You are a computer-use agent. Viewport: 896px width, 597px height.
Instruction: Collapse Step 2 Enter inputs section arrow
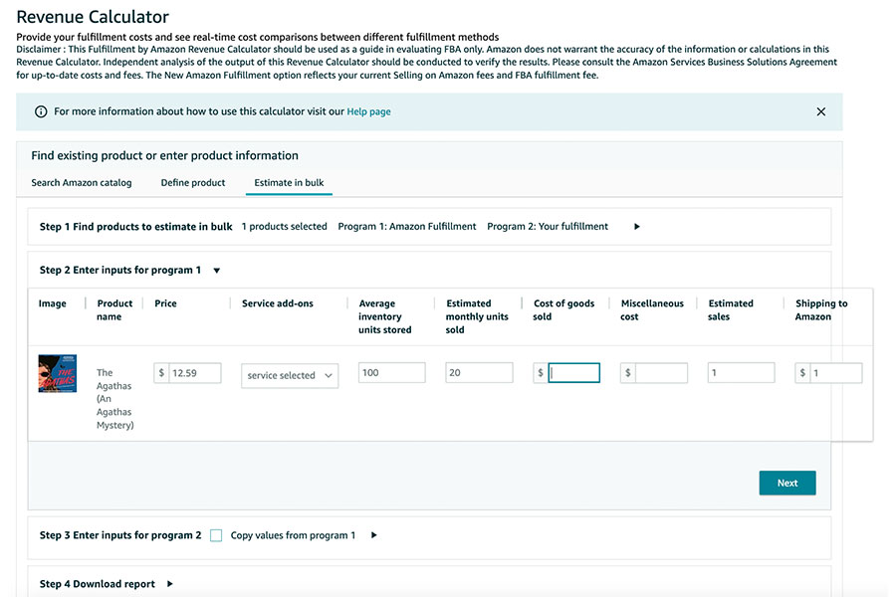[217, 271]
